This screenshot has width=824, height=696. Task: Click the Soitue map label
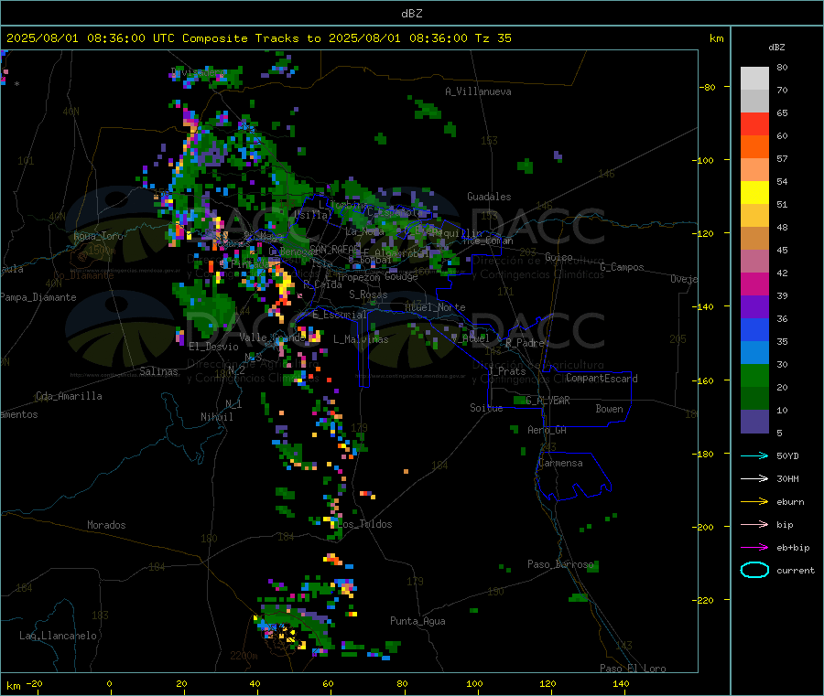[x=486, y=407]
